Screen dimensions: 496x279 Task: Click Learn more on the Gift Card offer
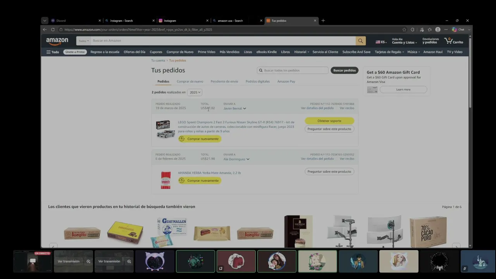point(403,90)
